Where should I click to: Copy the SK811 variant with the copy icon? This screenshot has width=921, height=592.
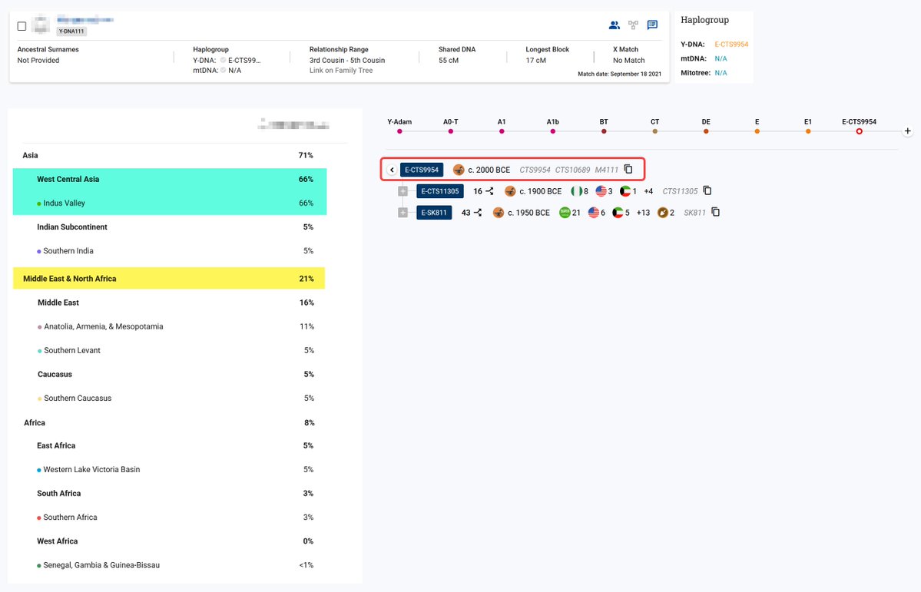[715, 212]
